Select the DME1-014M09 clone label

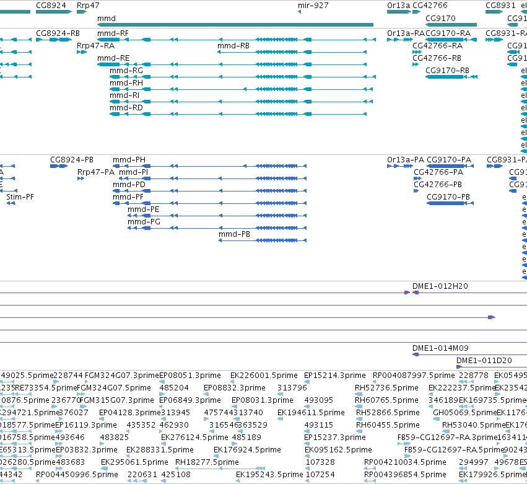tap(440, 348)
